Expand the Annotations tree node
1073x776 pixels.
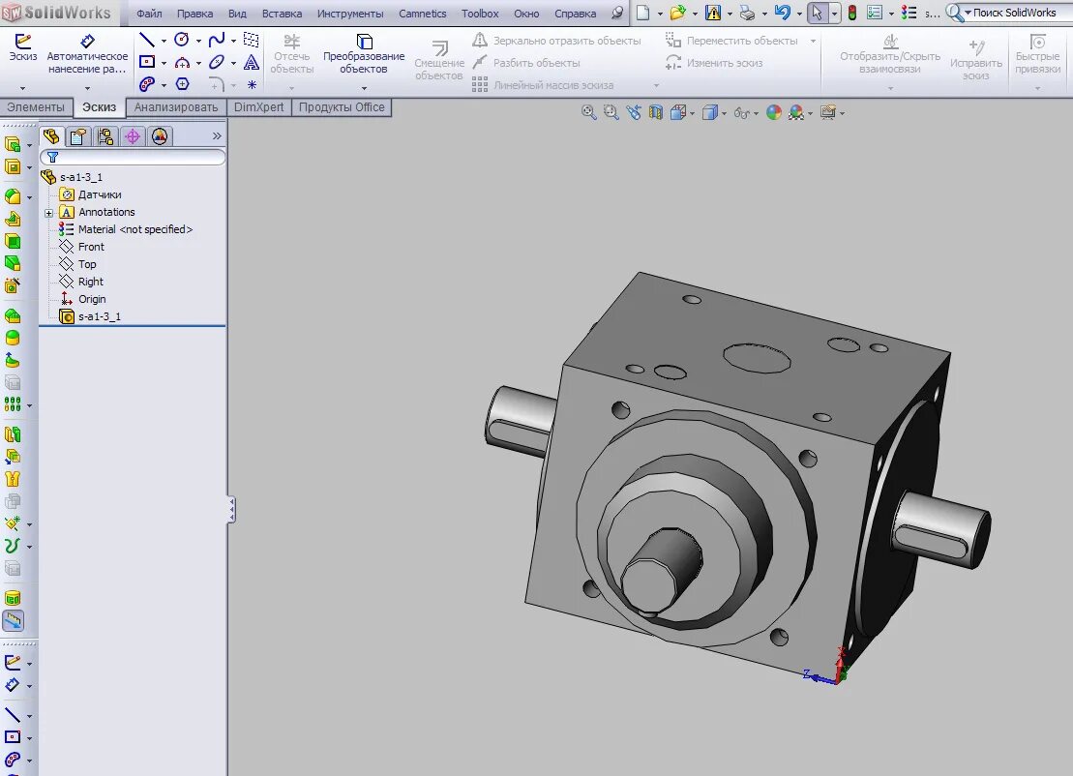(48, 211)
